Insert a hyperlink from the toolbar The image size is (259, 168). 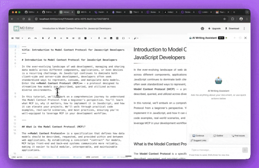[105, 38]
